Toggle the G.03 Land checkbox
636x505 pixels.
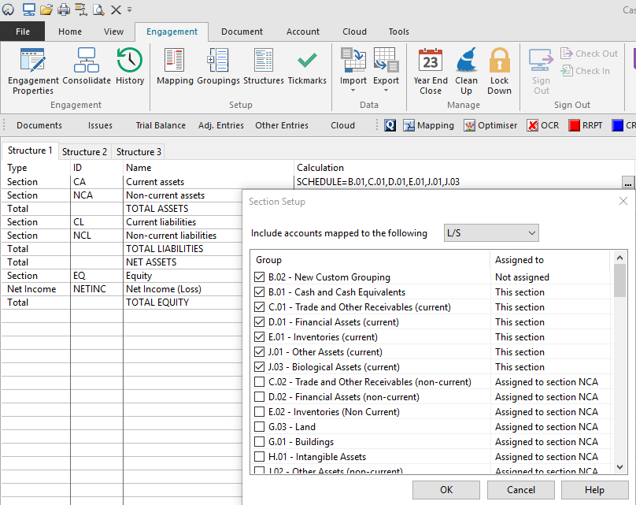click(x=260, y=427)
